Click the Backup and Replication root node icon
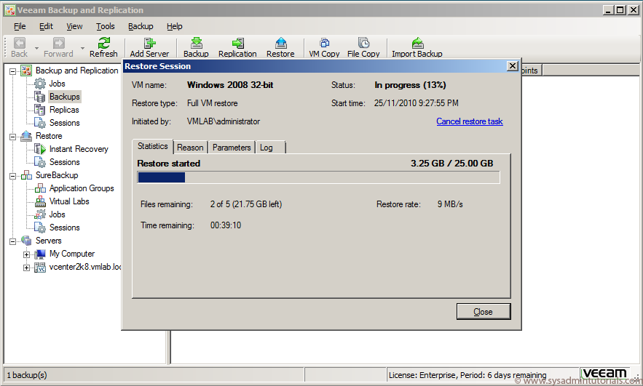This screenshot has height=386, width=643. [x=26, y=71]
